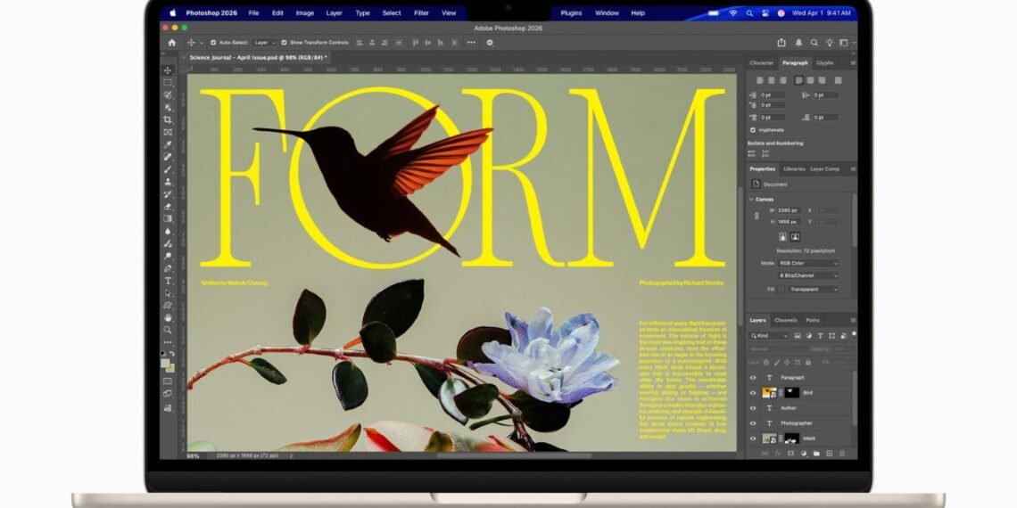This screenshot has height=508, width=1017.
Task: Select the Rectangular Marquee tool
Action: pyautogui.click(x=168, y=82)
